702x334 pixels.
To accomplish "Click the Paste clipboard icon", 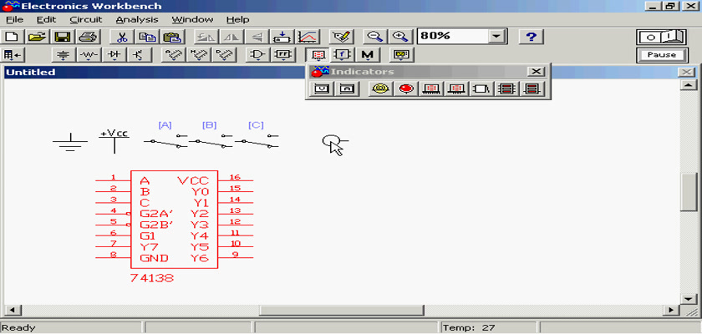I will 171,37.
